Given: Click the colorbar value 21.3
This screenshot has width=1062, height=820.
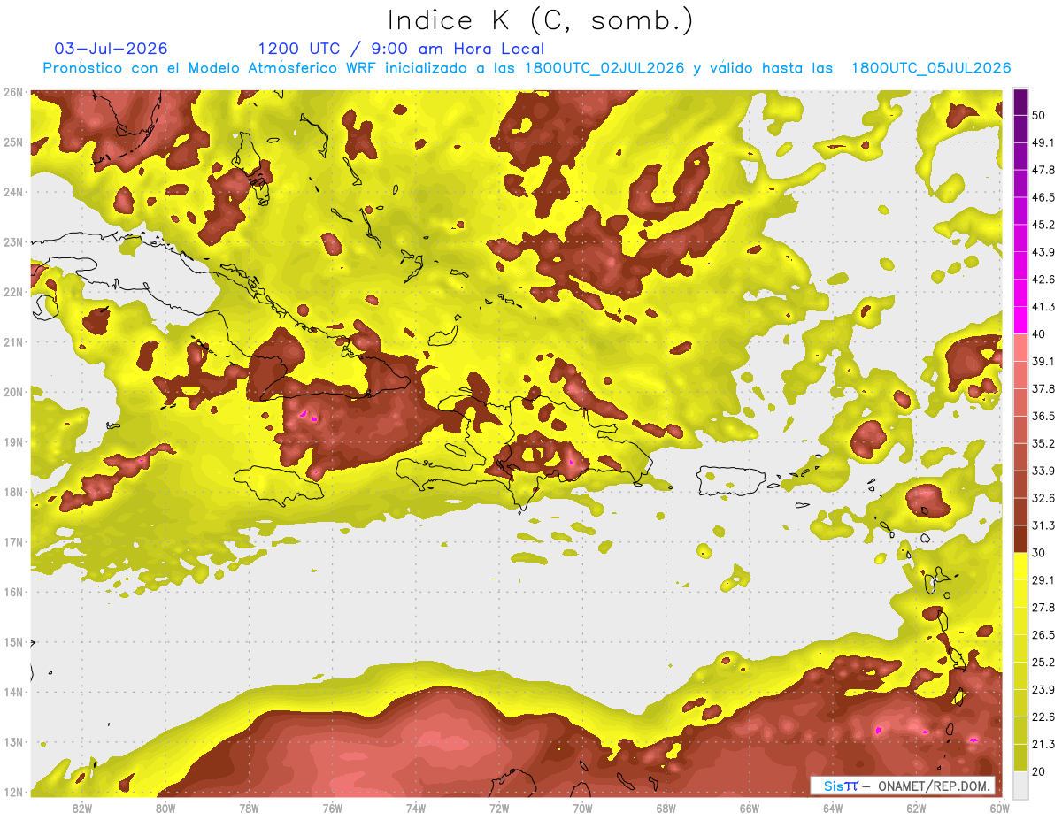Looking at the screenshot, I should coord(1043,744).
